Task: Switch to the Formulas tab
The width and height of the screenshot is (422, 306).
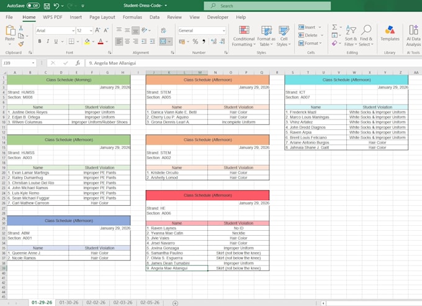Action: point(132,17)
